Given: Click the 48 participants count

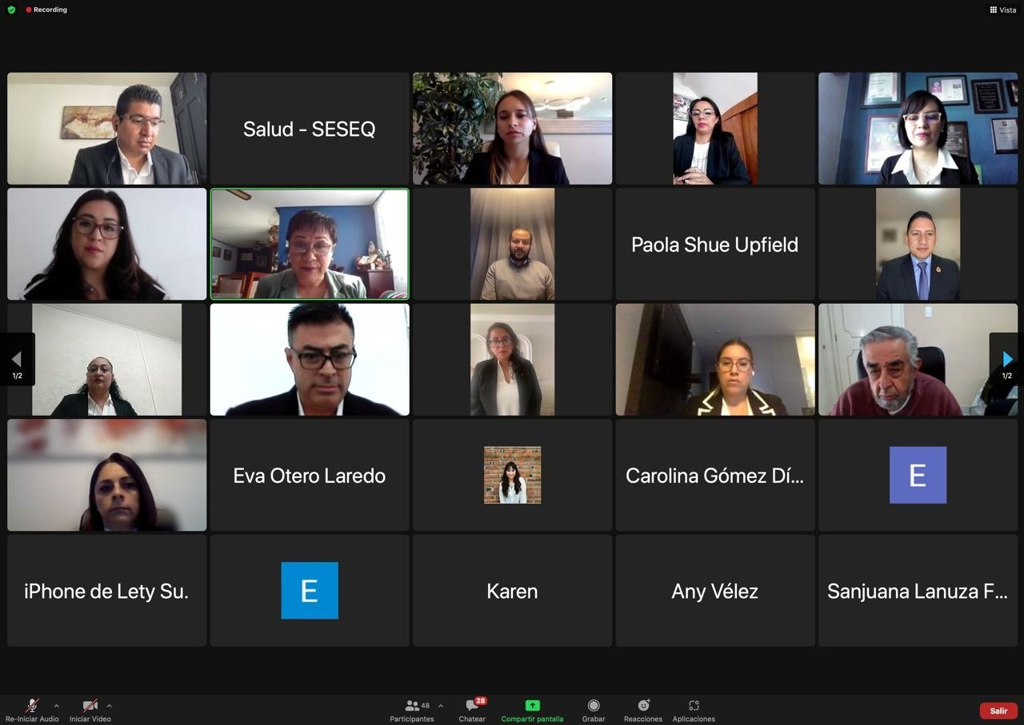Looking at the screenshot, I should tap(426, 706).
